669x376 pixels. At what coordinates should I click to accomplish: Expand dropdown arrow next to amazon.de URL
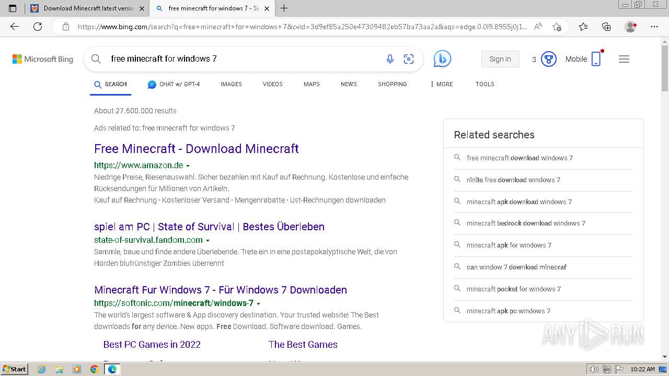point(188,166)
